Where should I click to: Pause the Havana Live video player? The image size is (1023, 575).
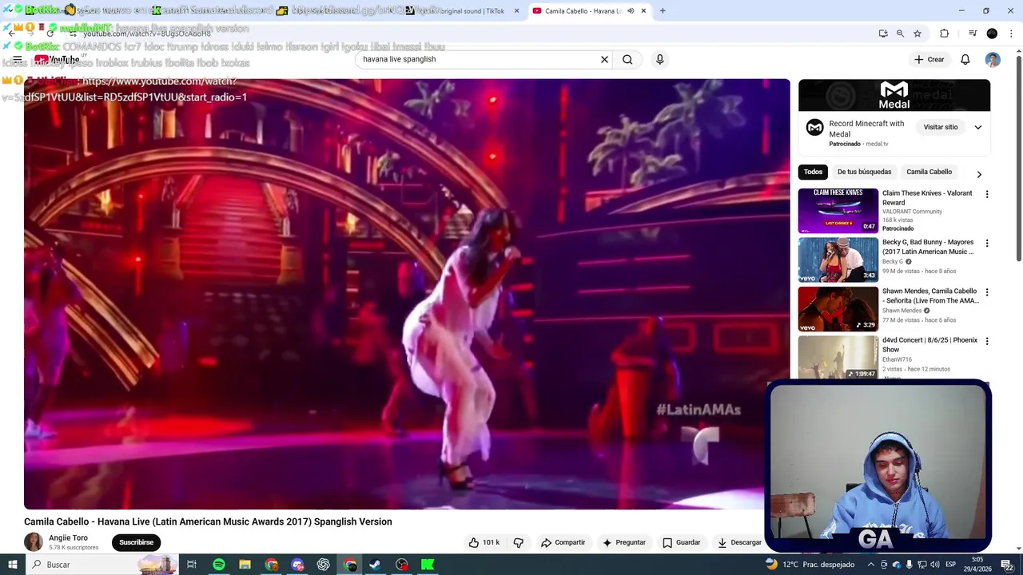click(x=407, y=294)
